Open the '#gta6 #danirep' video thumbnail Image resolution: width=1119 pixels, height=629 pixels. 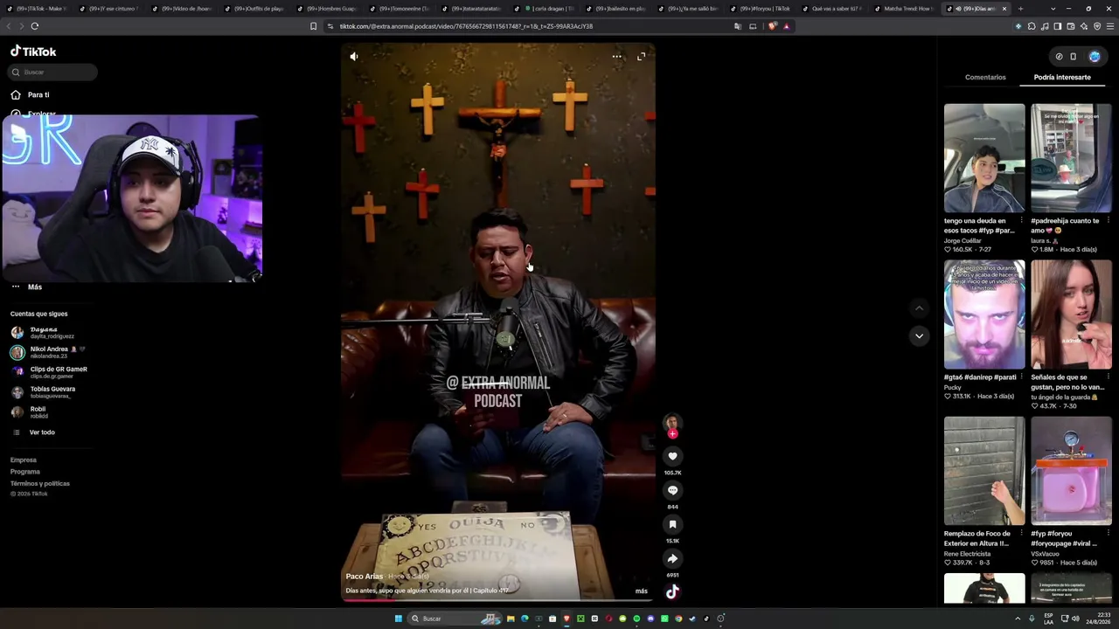pyautogui.click(x=984, y=314)
